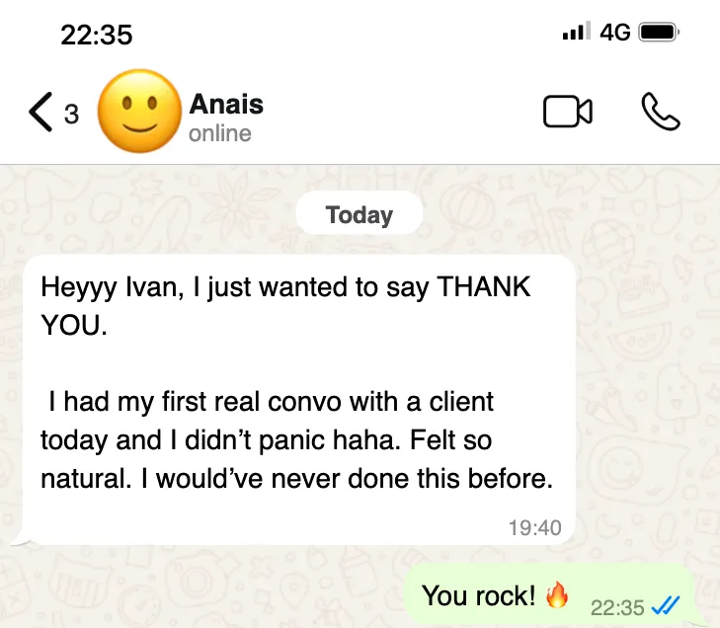Open the smiley emoji profile picture
Screen dimensions: 720x628
pos(139,112)
